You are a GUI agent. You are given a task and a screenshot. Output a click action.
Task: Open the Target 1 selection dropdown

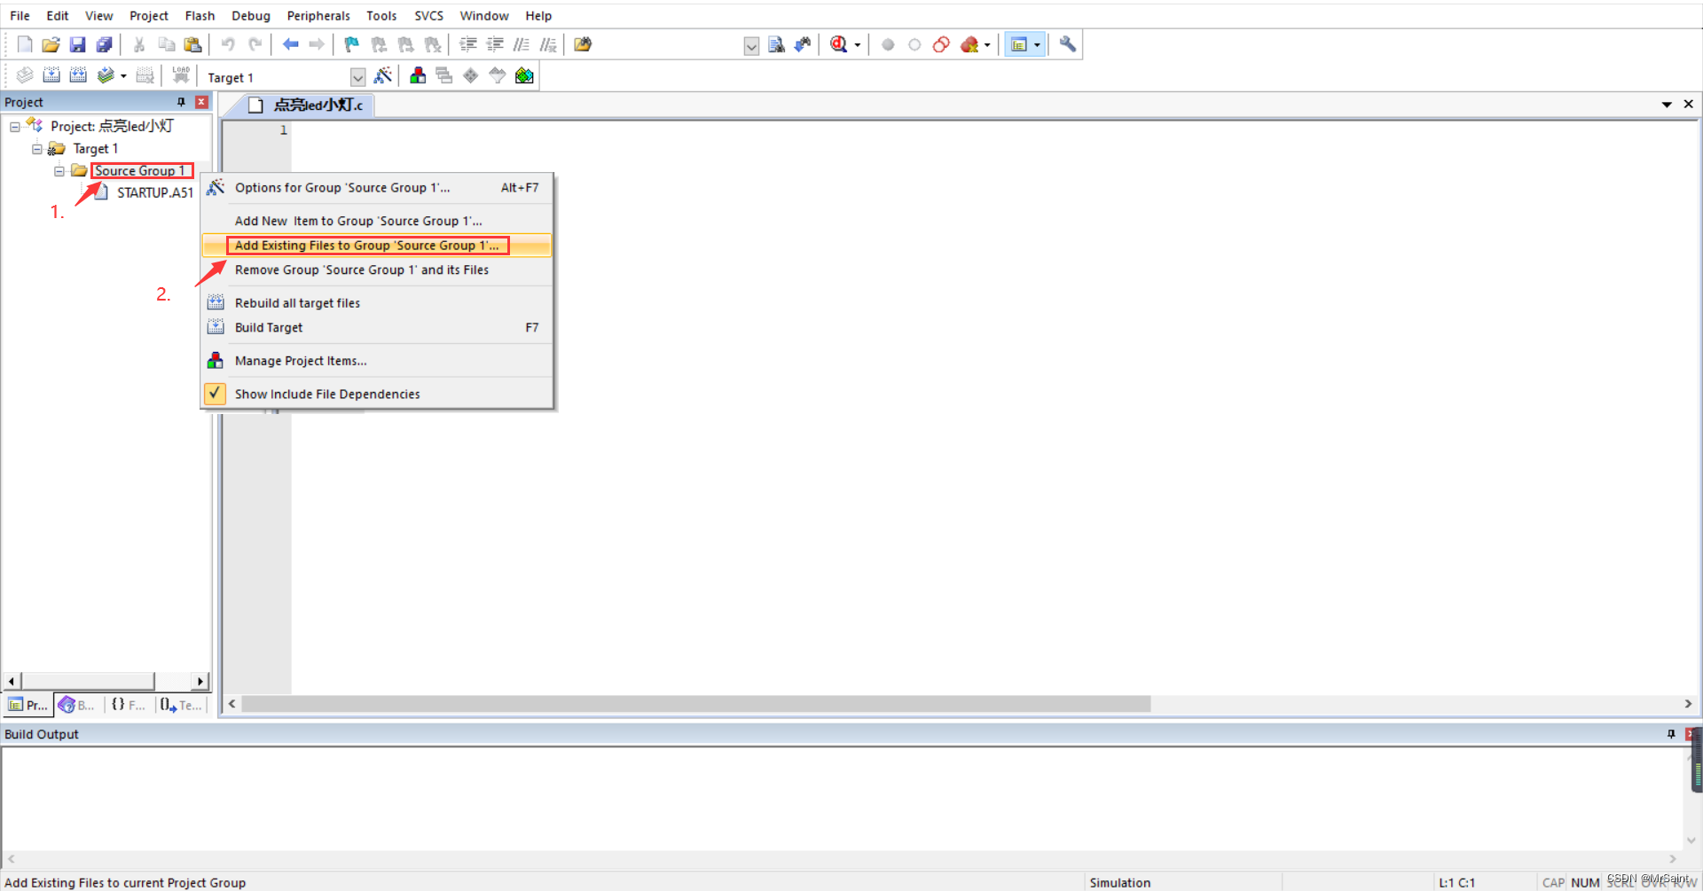(357, 77)
